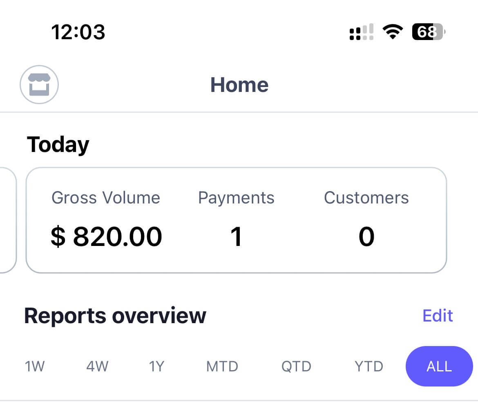Tap the battery indicator showing 68
The height and width of the screenshot is (411, 478).
(428, 32)
